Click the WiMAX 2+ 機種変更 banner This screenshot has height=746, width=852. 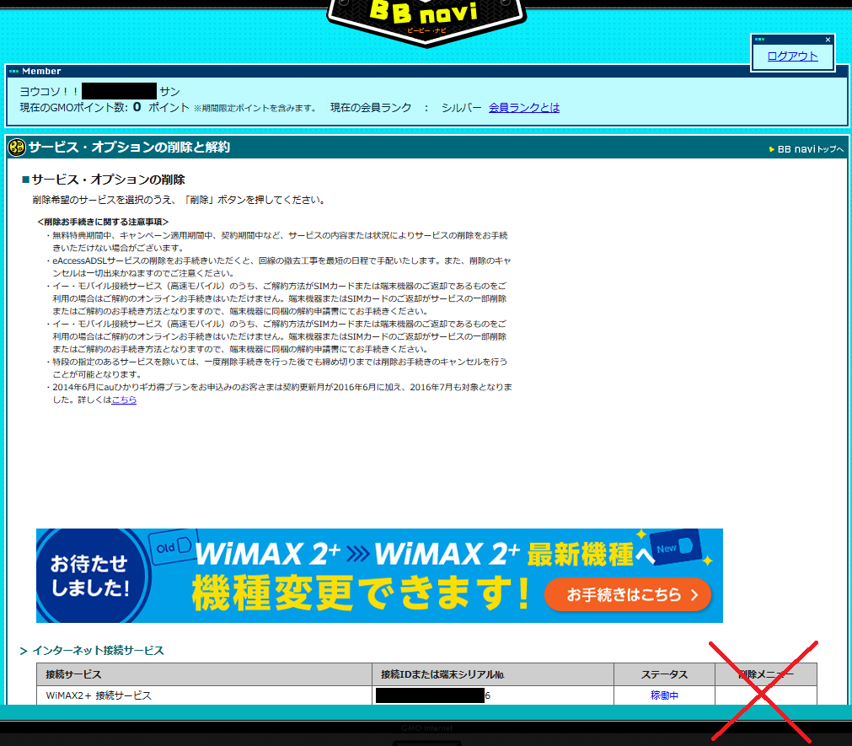click(379, 576)
